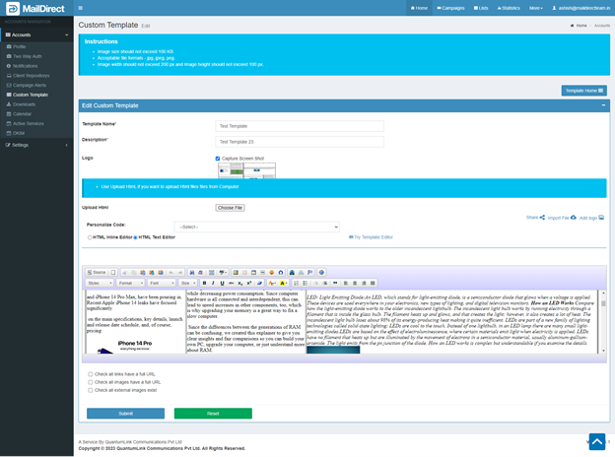Click the scroll-to-top arrow icon
Viewport: 615px width, 457px height.
597,441
